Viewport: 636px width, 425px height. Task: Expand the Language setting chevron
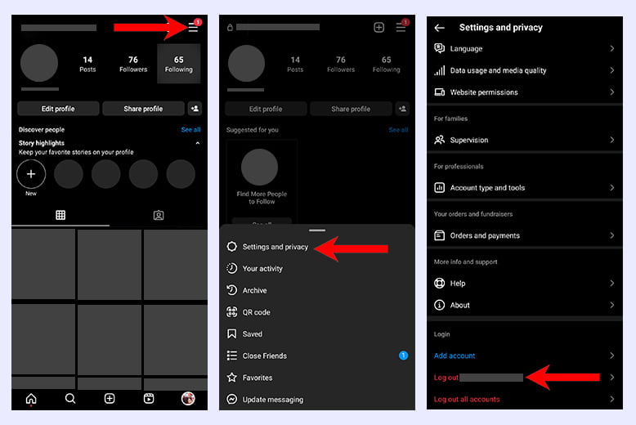point(611,49)
